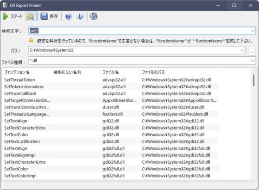The image size is (259, 190).
Task: Select the SetThreadToken row
Action: coord(110,80)
